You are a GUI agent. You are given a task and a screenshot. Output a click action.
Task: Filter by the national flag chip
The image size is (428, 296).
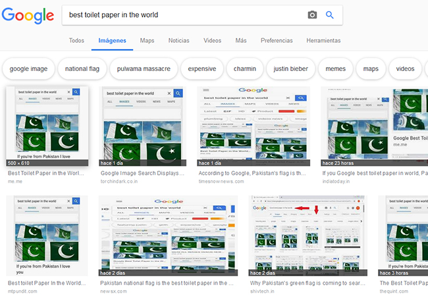[x=82, y=68]
